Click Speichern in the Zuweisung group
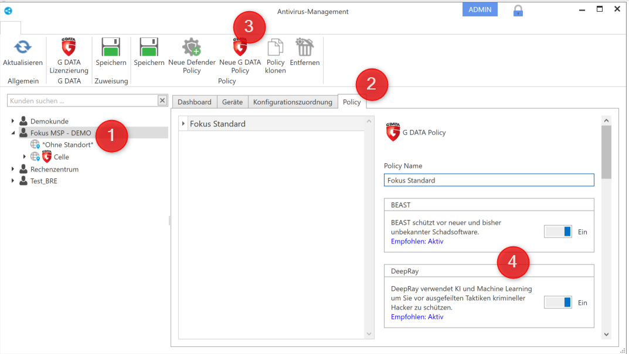This screenshot has height=354, width=629. tap(111, 52)
